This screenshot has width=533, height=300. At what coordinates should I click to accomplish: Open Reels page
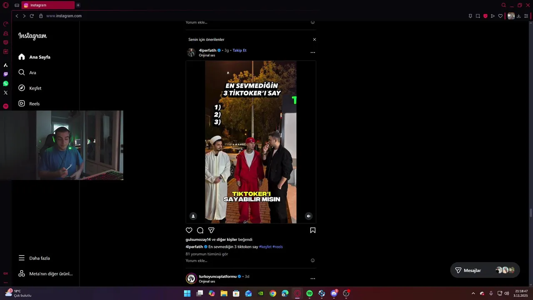point(29,103)
